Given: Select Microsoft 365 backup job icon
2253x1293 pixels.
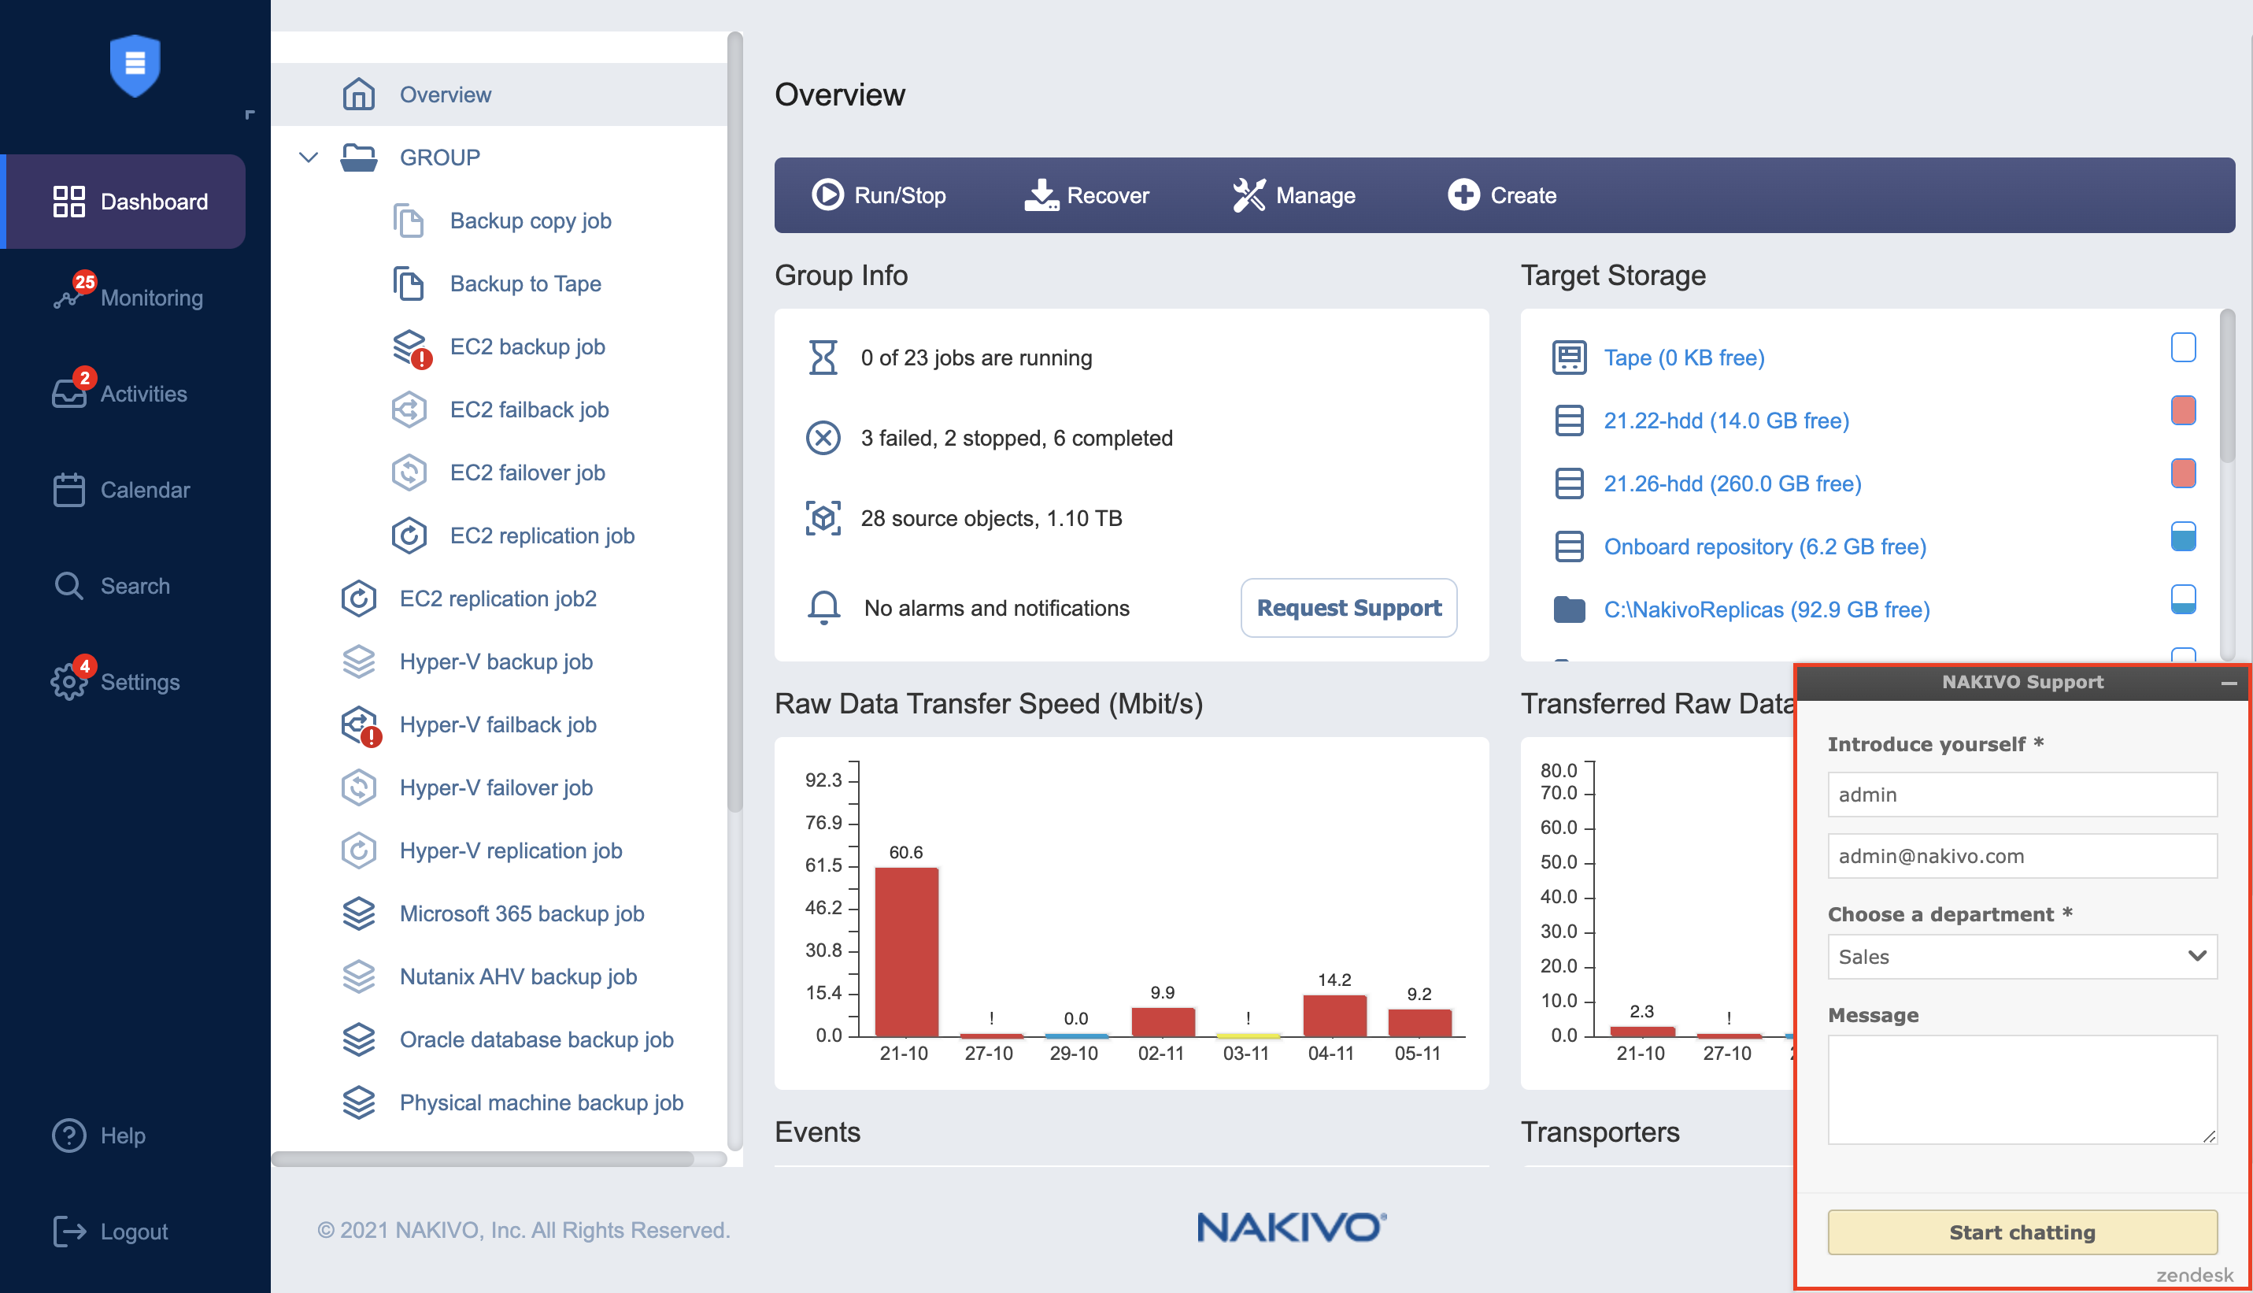Looking at the screenshot, I should [359, 913].
